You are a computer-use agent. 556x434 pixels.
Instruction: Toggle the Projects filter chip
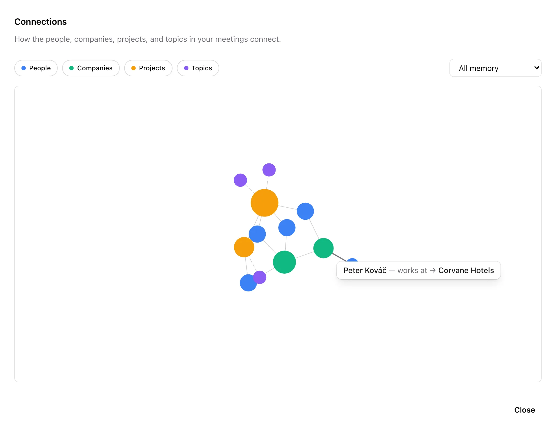tap(148, 68)
